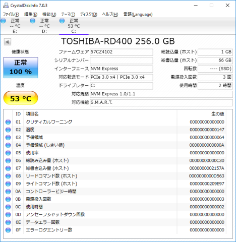This screenshot has width=236, height=242.
Task: Select the 総読み込み量 (ホスト) attribute name
Action: pos(47,161)
